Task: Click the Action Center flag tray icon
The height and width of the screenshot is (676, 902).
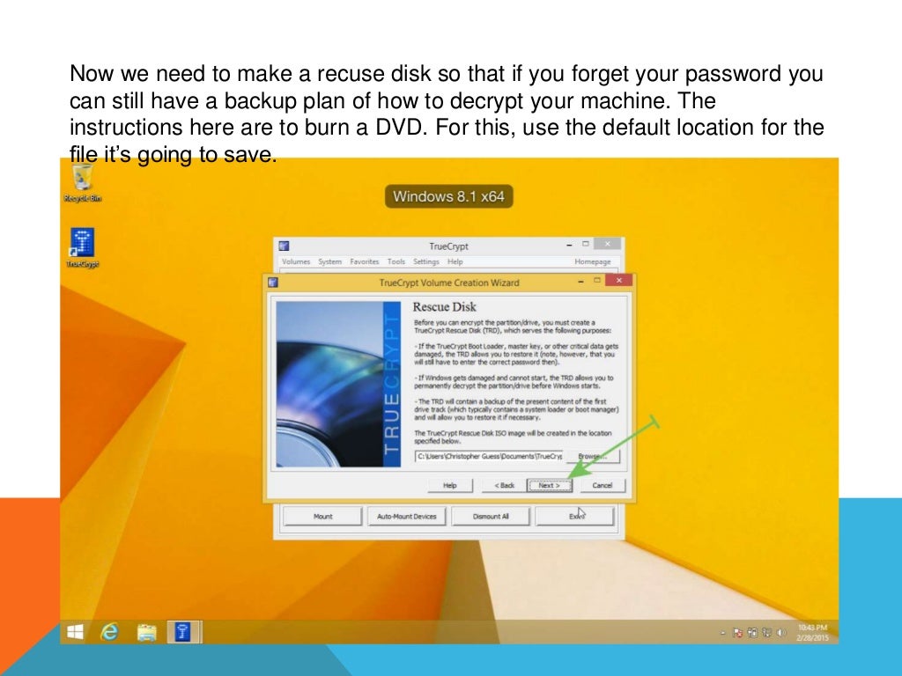Action: coord(738,633)
